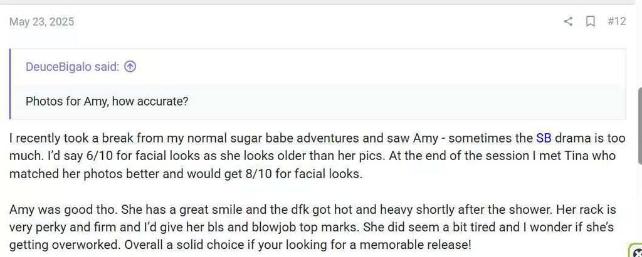Viewport: 642px width, 257px height.
Task: Bookmark this post with the bookmark icon
Action: 590,21
